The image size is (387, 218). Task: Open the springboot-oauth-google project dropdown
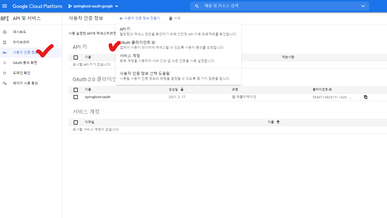click(x=93, y=6)
